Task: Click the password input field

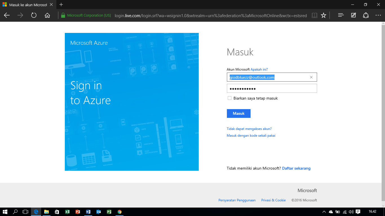Action: [x=272, y=88]
